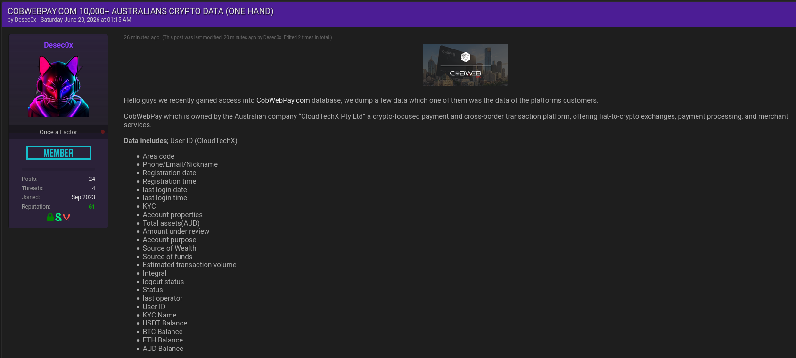796x358 pixels.
Task: Click the "AUD Balance" list item
Action: 163,349
